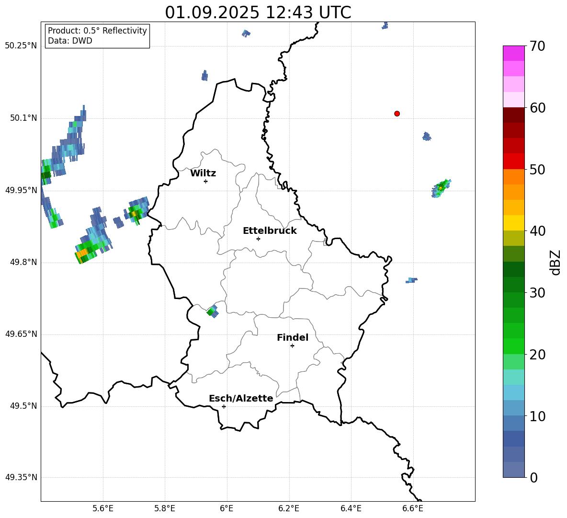Click the 0 tick on the colorbar

pyautogui.click(x=534, y=478)
